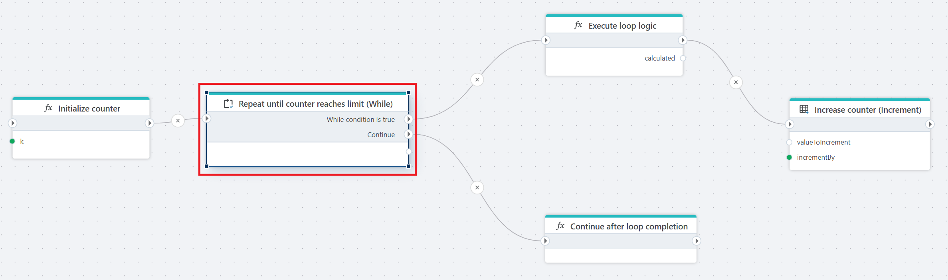Screen dimensions: 948x280
Task: Click the calculated output port
Action: (x=683, y=58)
